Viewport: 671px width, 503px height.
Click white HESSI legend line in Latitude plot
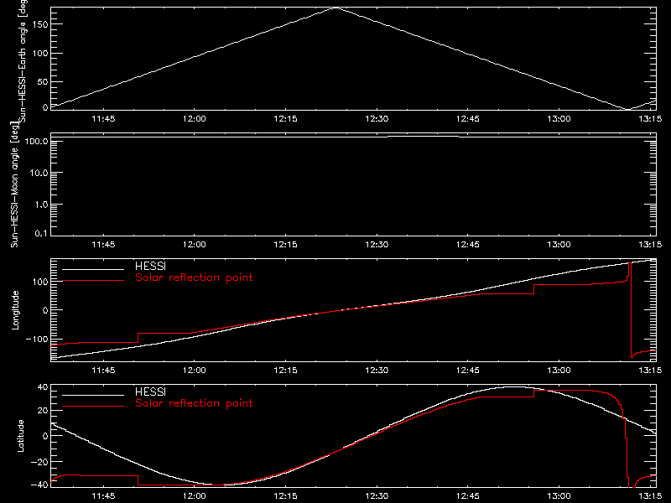click(93, 395)
